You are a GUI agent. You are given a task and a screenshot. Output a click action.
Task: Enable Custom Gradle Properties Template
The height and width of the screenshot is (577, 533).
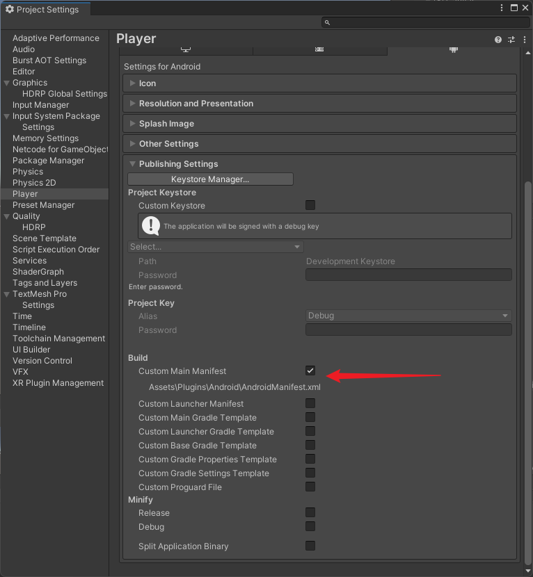coord(310,459)
